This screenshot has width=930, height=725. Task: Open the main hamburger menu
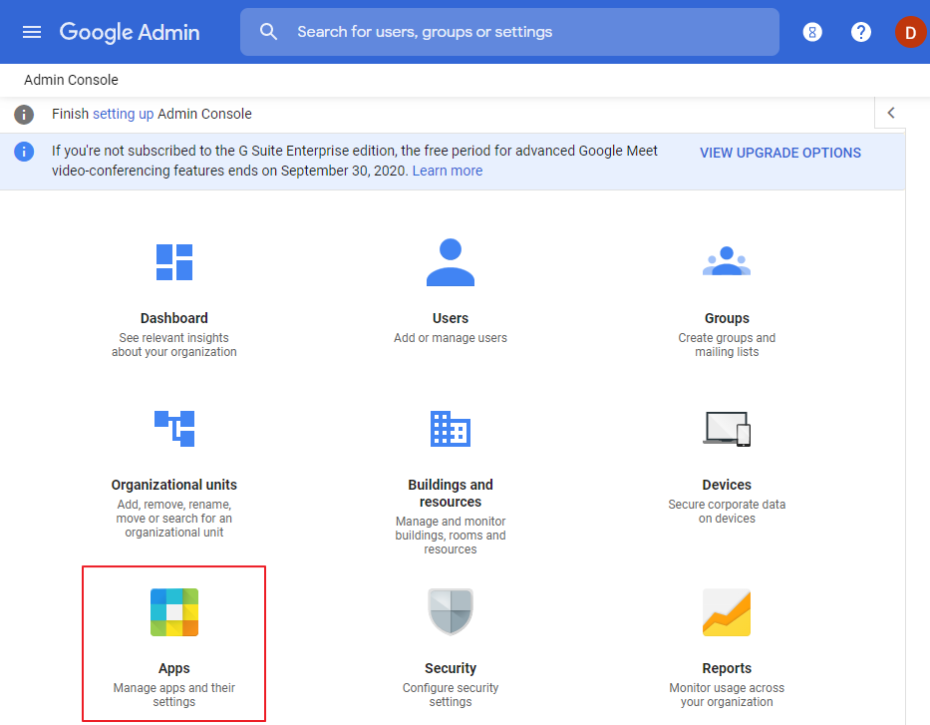click(32, 32)
